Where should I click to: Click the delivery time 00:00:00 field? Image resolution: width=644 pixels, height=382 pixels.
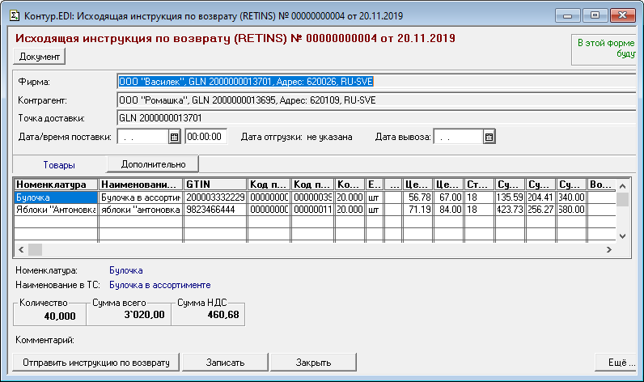point(205,137)
